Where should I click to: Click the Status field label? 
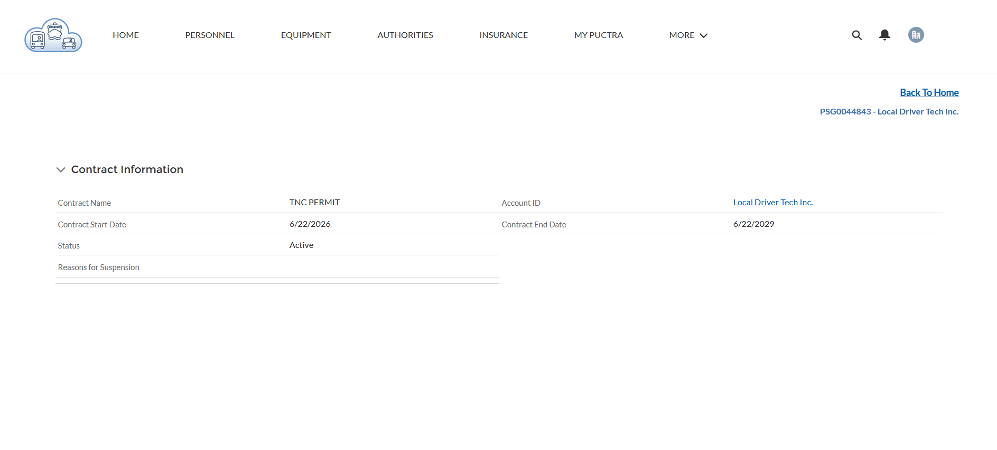[69, 246]
